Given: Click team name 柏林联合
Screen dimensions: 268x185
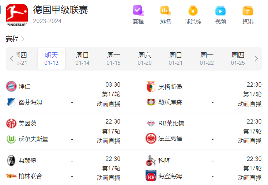Looking at the screenshot, I should (30, 176).
